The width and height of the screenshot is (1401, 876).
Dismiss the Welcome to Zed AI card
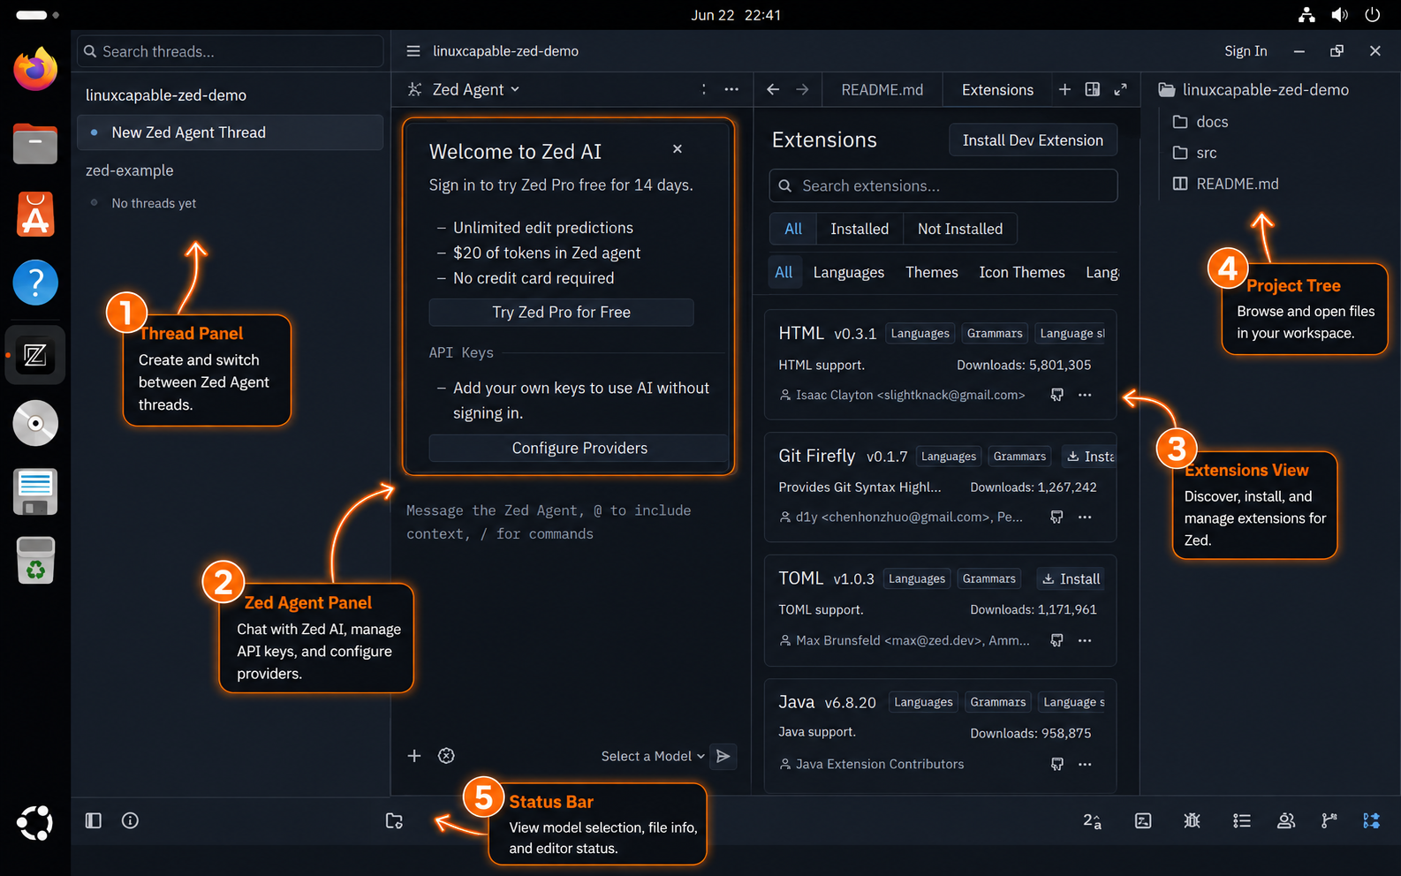[678, 149]
